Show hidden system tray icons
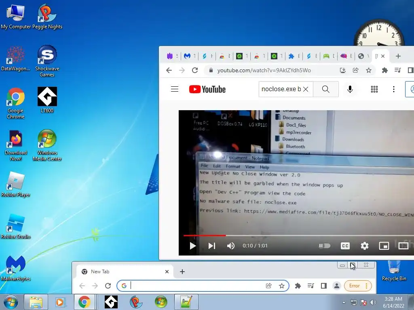 tap(344, 302)
